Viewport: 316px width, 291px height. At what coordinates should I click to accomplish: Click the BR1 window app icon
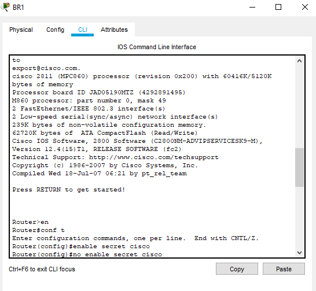pos(5,7)
